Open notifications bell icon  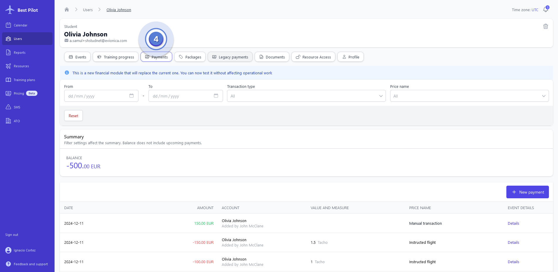tap(545, 9)
